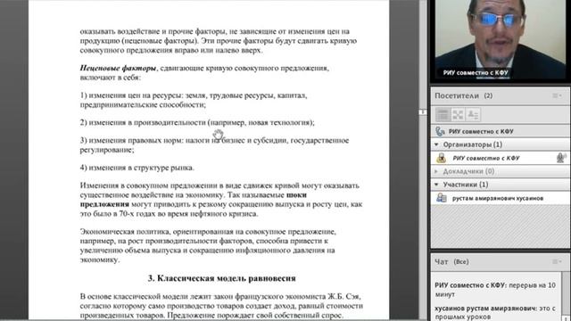Expand the Докладчики (0) group
Screen dimensions: 571x321
(436, 171)
